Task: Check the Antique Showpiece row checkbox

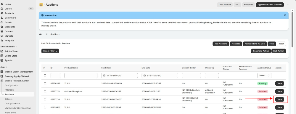Action: tap(45, 91)
